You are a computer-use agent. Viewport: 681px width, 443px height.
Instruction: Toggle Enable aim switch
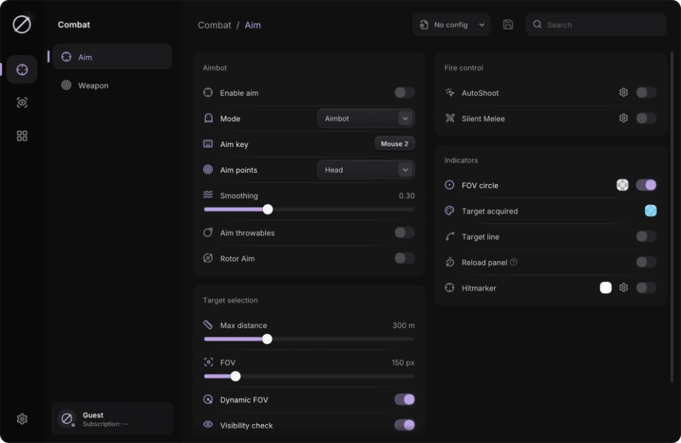click(x=404, y=92)
